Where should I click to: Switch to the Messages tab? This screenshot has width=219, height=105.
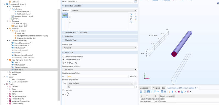pos(144,88)
